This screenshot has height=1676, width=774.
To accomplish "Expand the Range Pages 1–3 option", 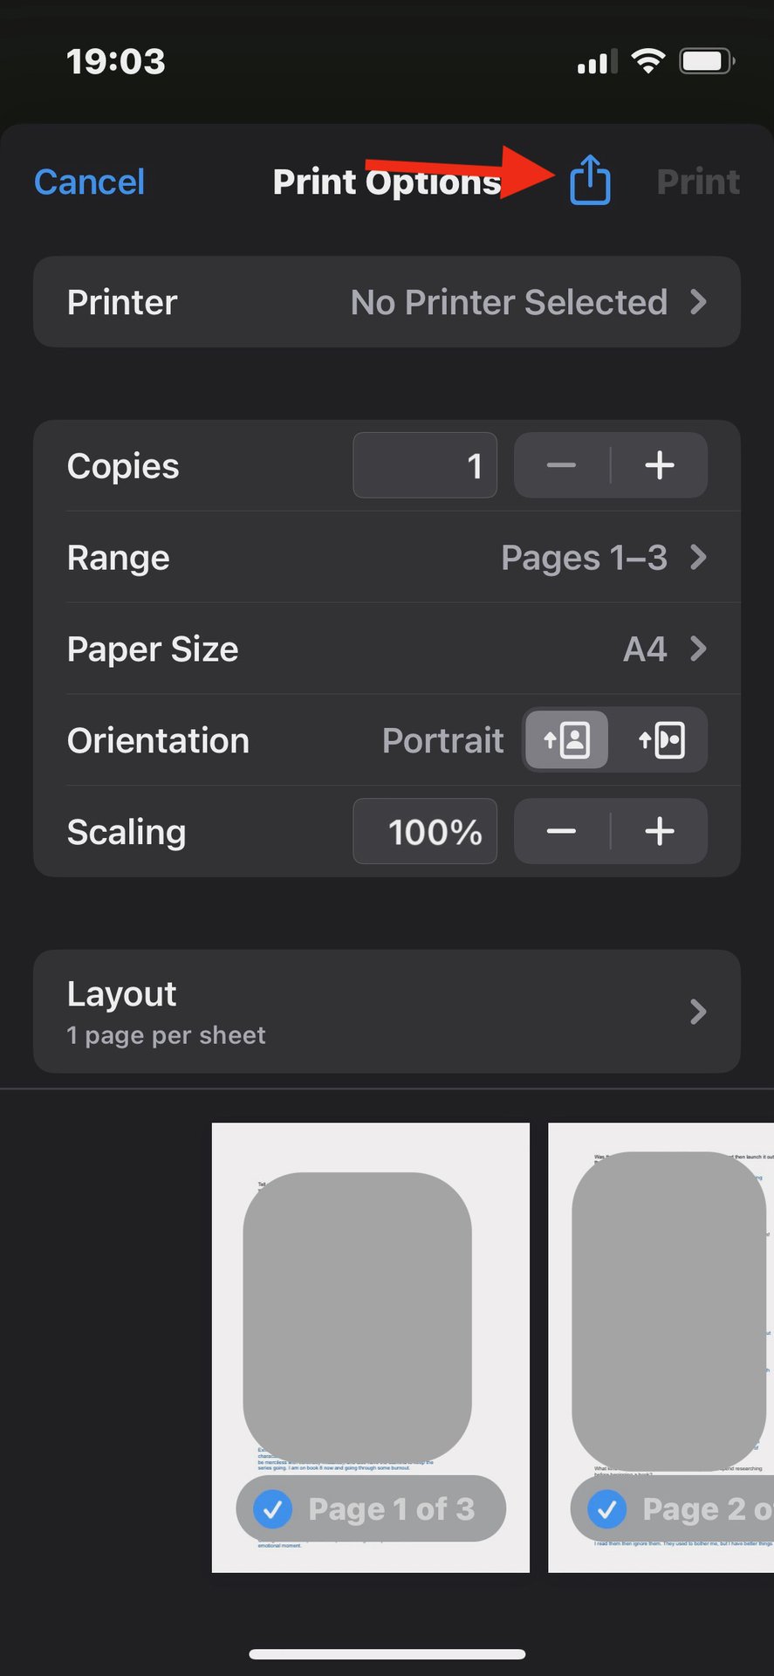I will tap(387, 557).
